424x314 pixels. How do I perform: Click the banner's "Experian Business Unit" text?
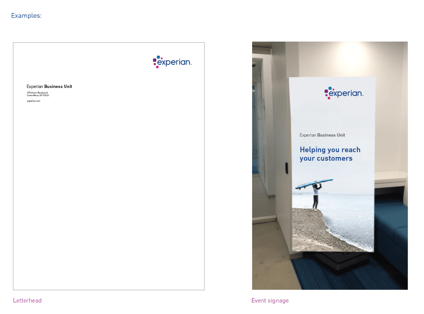point(322,135)
